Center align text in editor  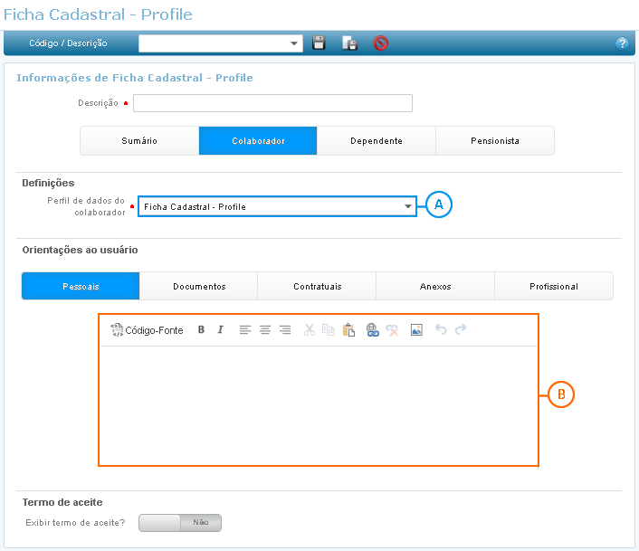265,330
